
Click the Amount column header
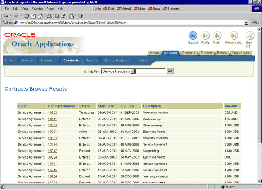click(x=232, y=106)
